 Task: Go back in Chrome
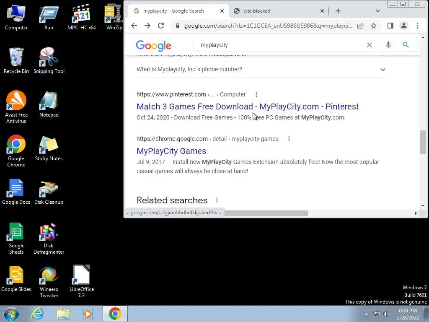click(x=134, y=26)
